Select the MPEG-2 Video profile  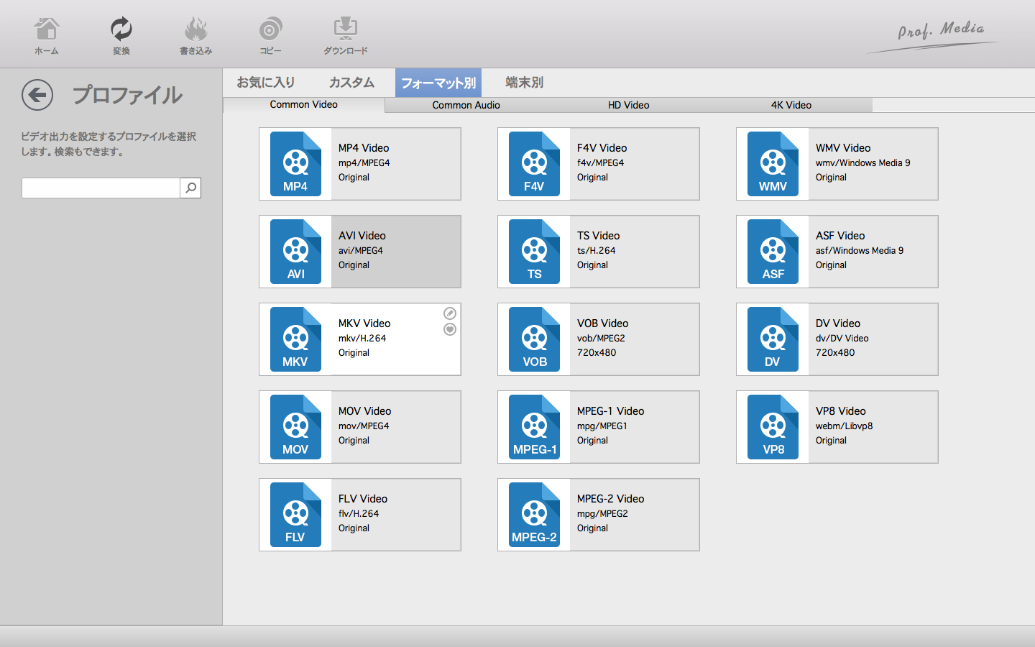(x=598, y=515)
